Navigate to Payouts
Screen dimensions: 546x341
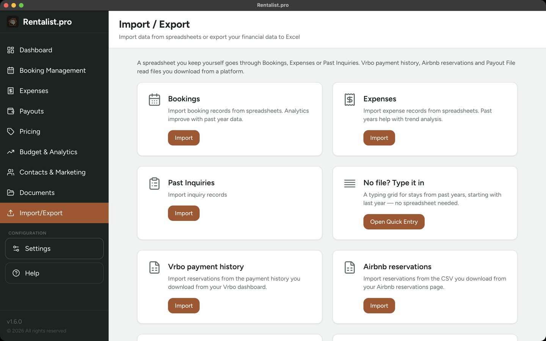(54, 111)
